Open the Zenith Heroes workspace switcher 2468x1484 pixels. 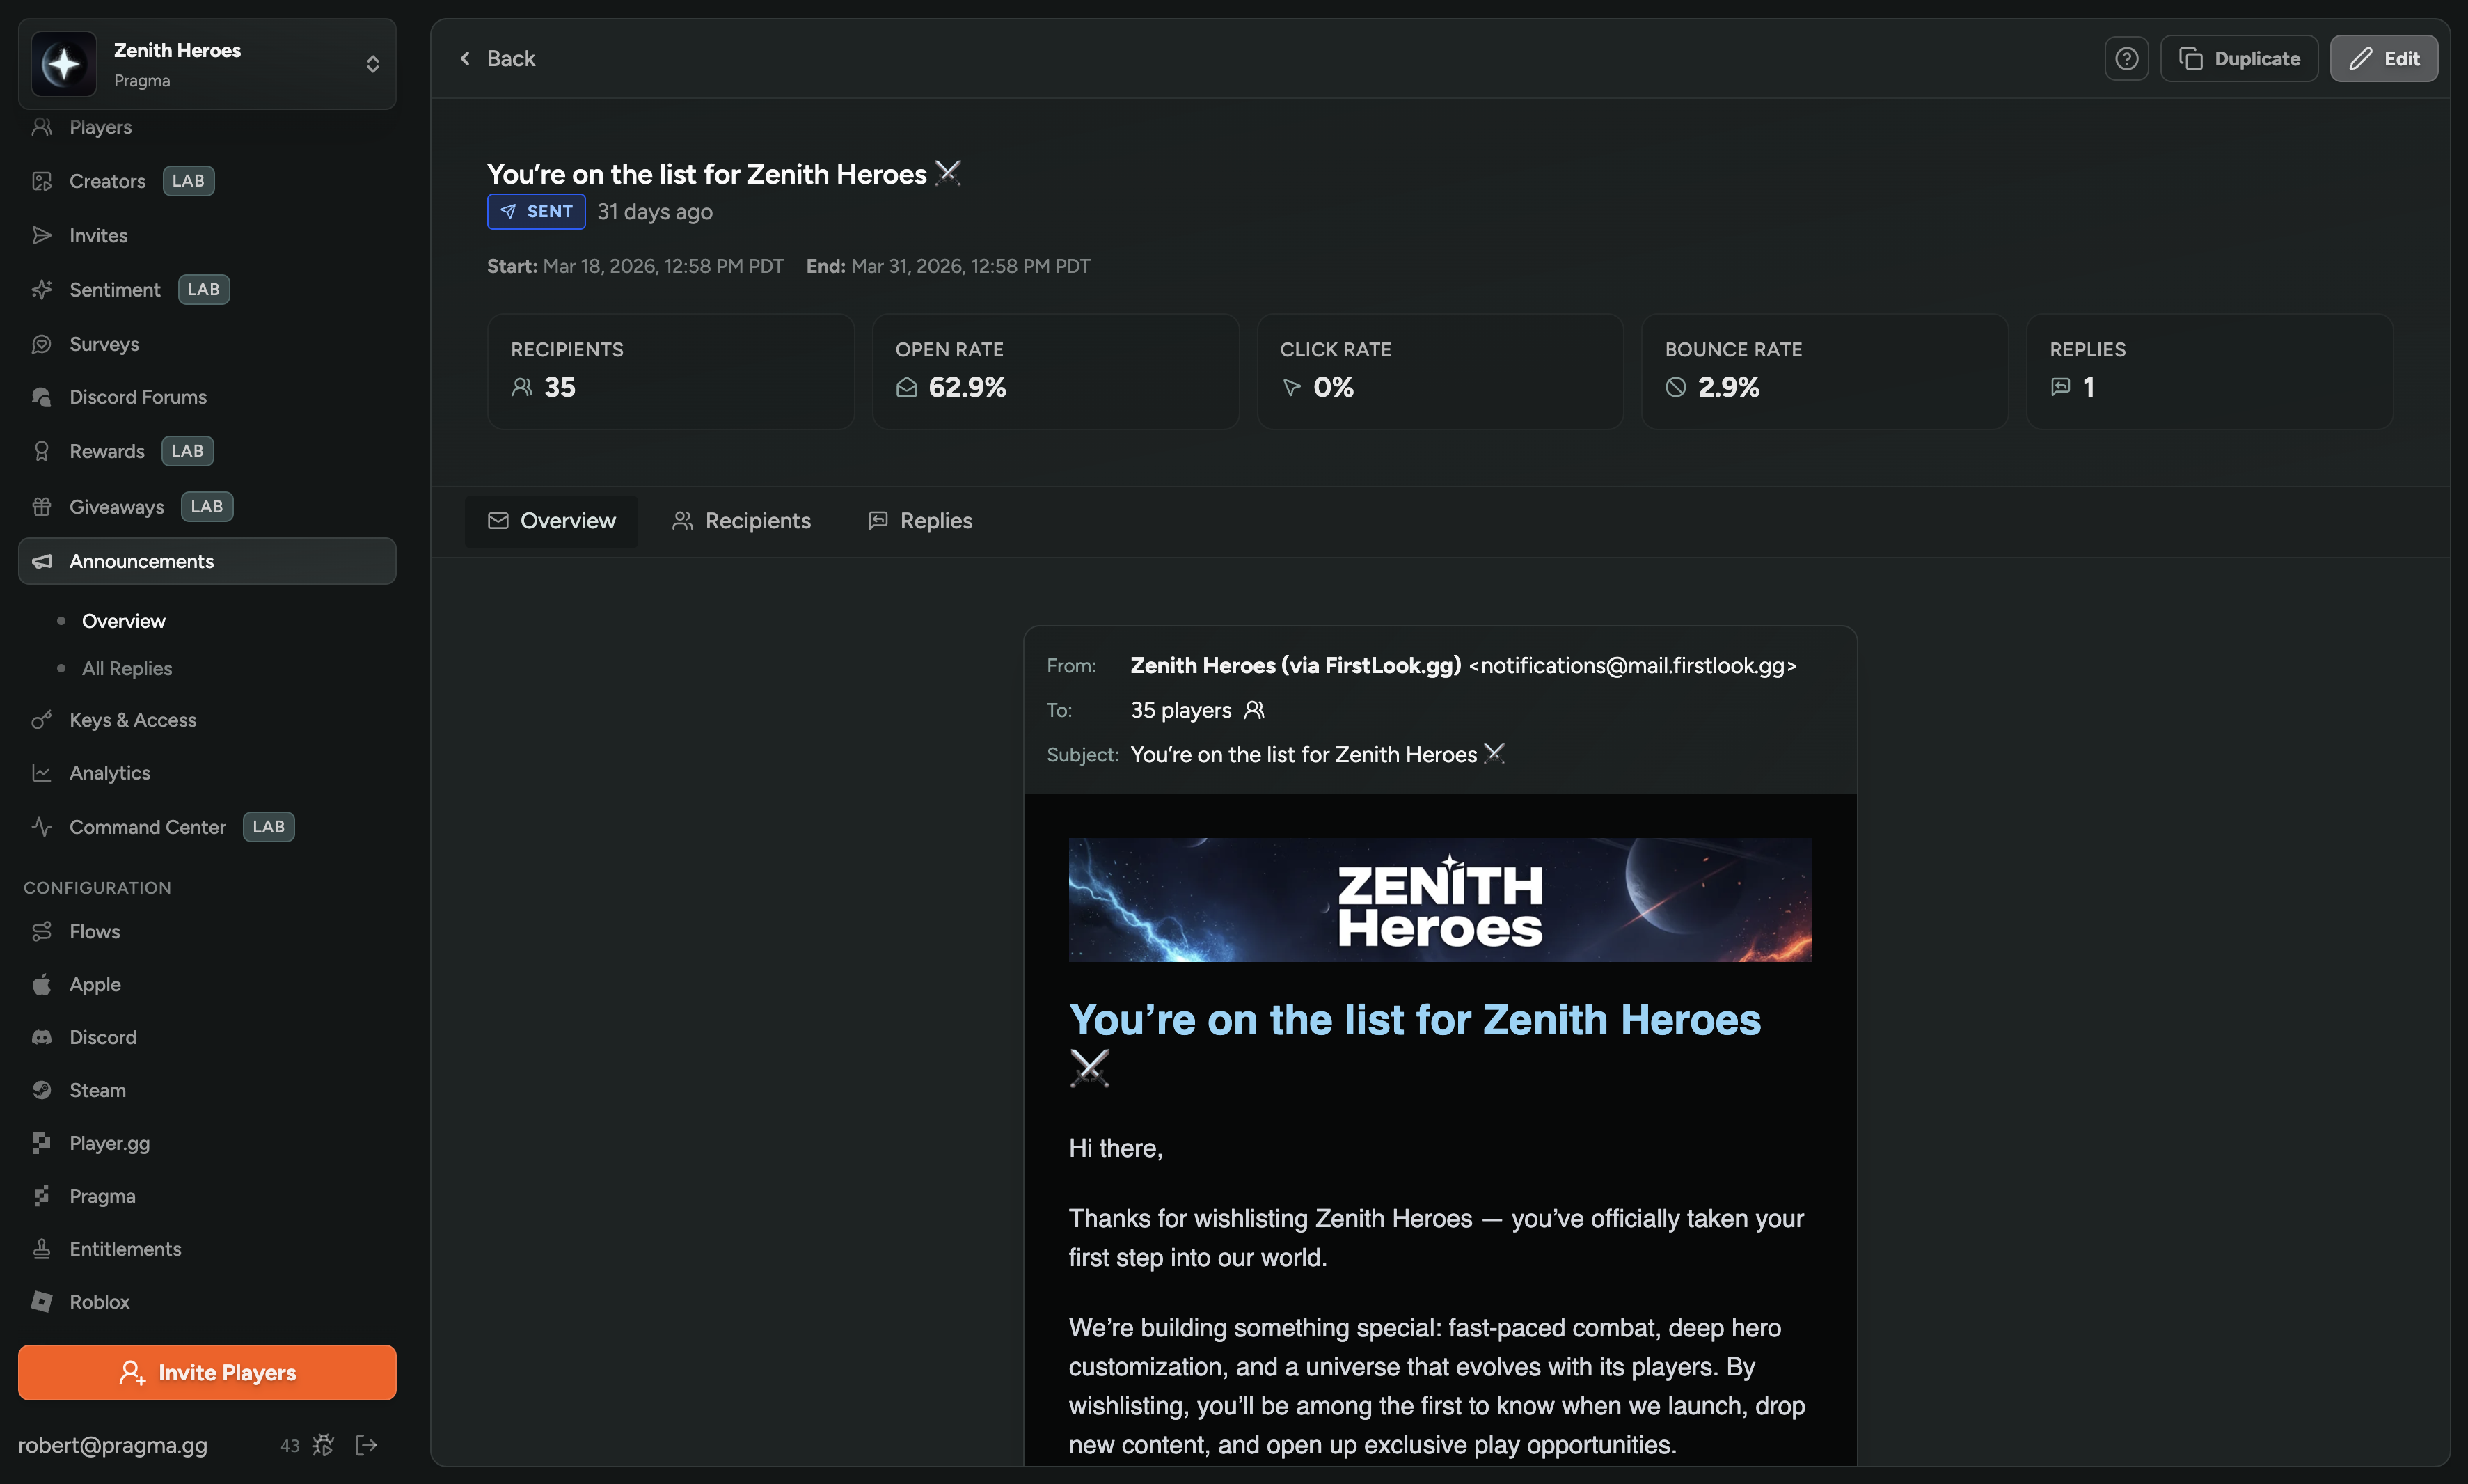tap(207, 64)
